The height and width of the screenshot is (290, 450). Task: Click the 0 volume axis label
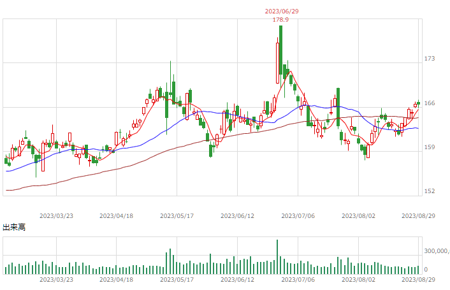coord(426,270)
